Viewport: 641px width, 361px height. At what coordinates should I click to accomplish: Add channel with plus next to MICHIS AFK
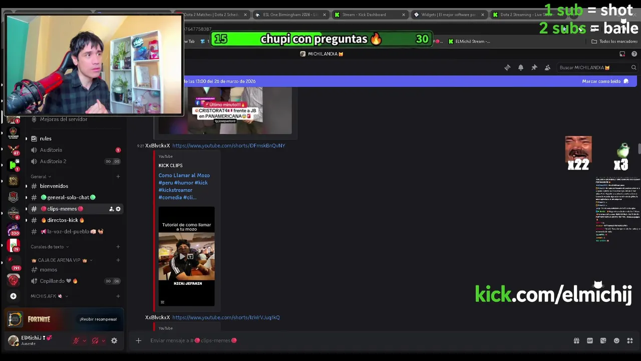118,296
